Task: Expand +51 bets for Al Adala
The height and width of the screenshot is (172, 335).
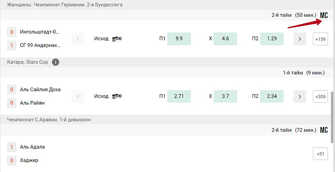Action: [x=320, y=154]
